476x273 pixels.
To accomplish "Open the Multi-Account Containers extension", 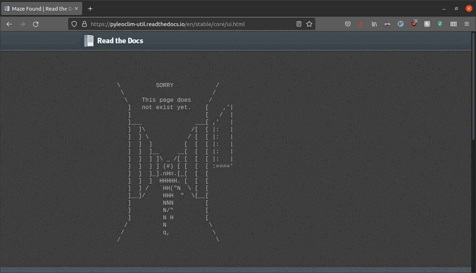I will [453, 24].
